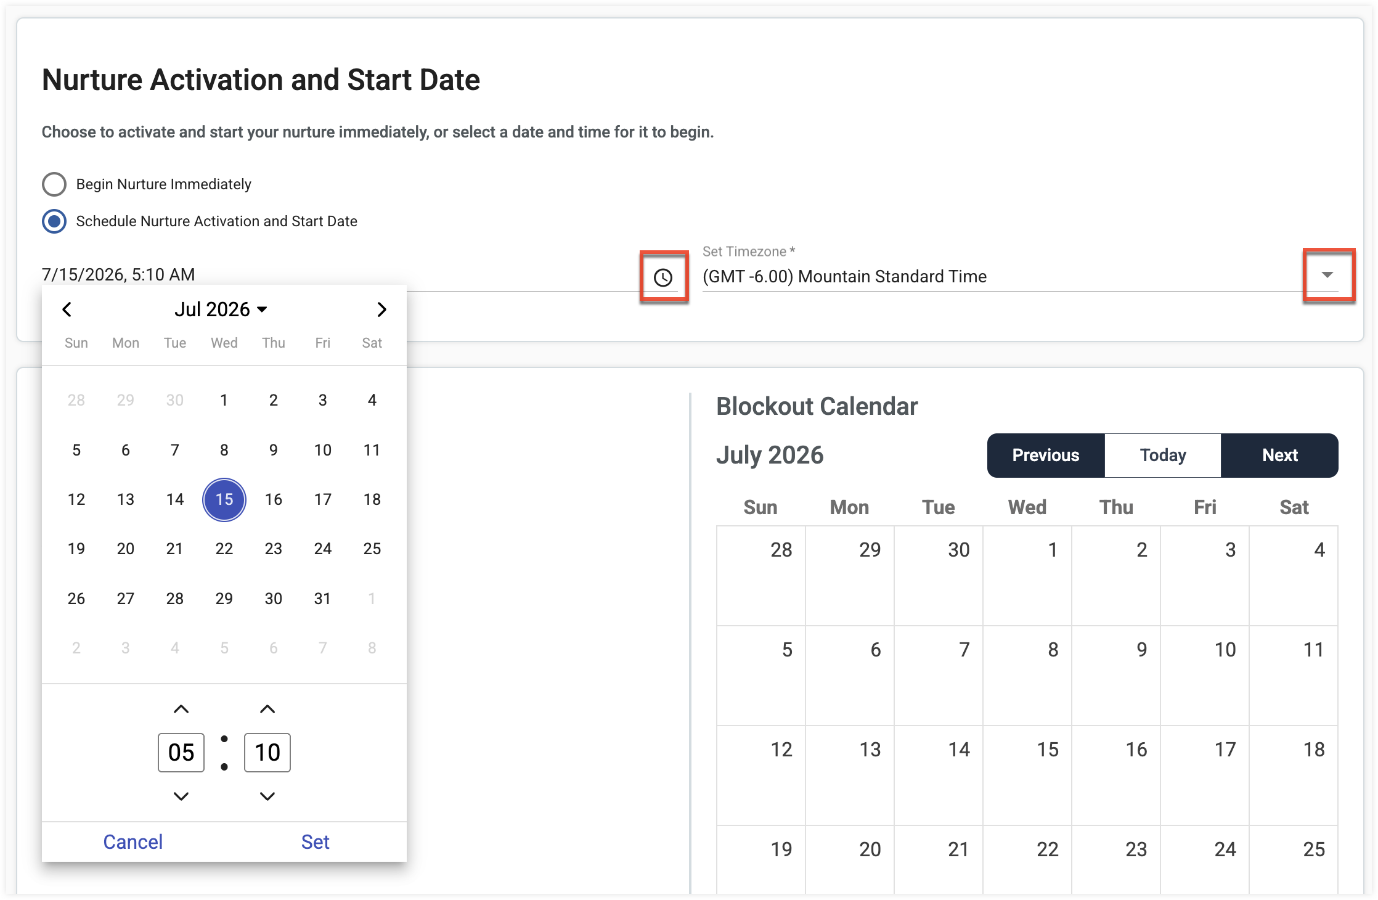Image resolution: width=1378 pixels, height=900 pixels.
Task: Click the minute input showing 10
Action: point(267,753)
